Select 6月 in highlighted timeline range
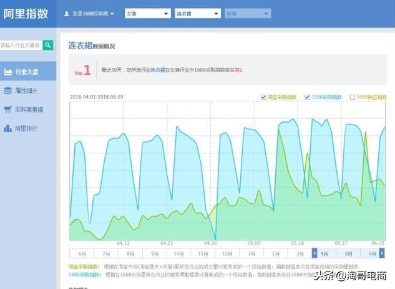Screen dimensions: 395x289 [x=373, y=253]
